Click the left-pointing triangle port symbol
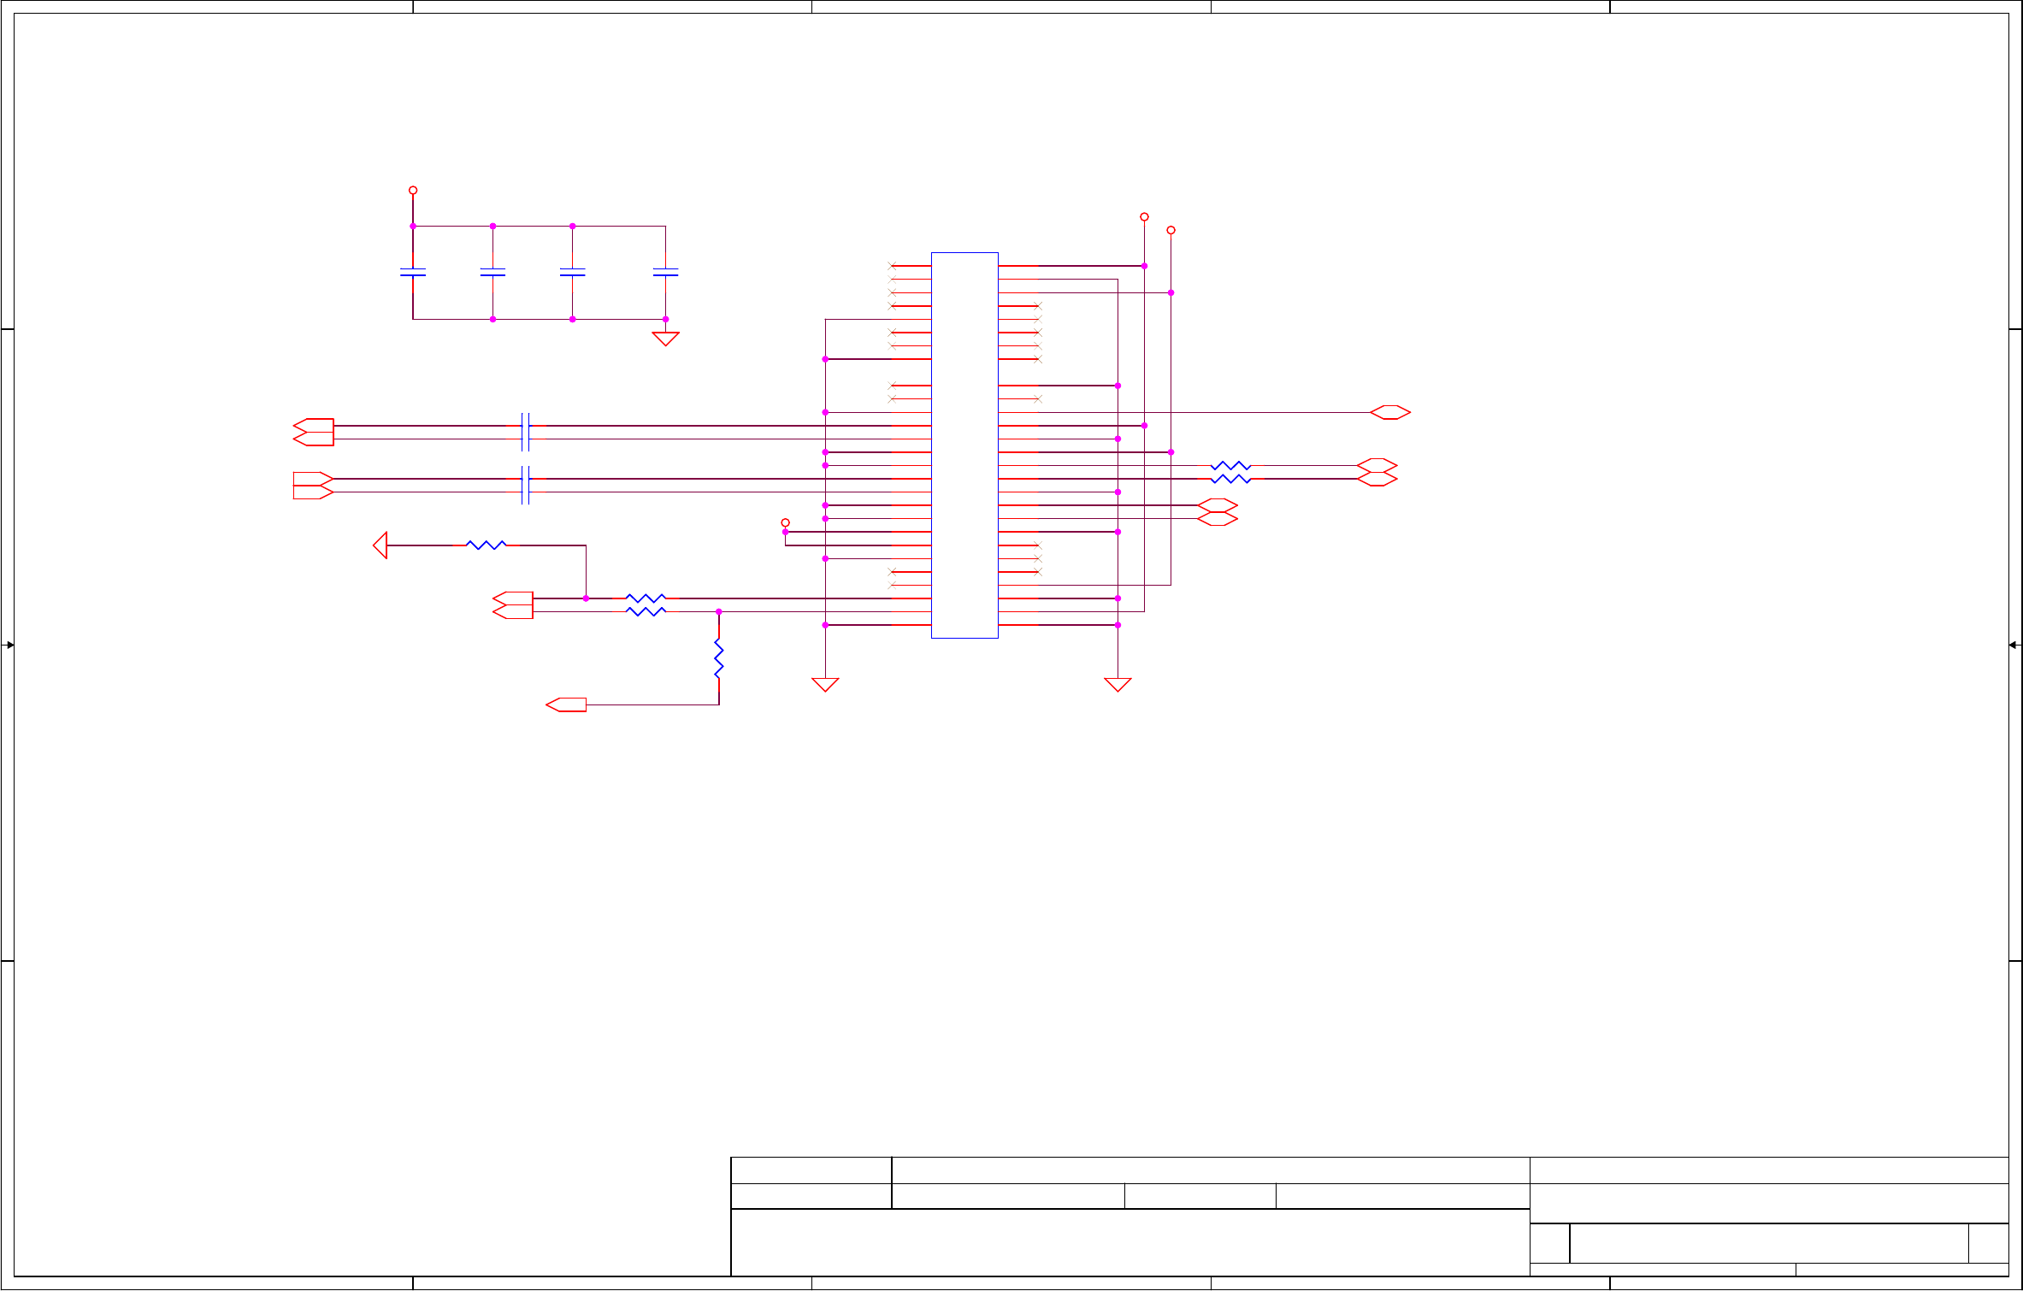 pyautogui.click(x=380, y=545)
